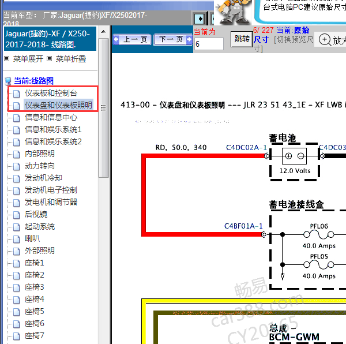Open 座椅1 diagram
Screen dimensions: 346x344
pos(34,263)
